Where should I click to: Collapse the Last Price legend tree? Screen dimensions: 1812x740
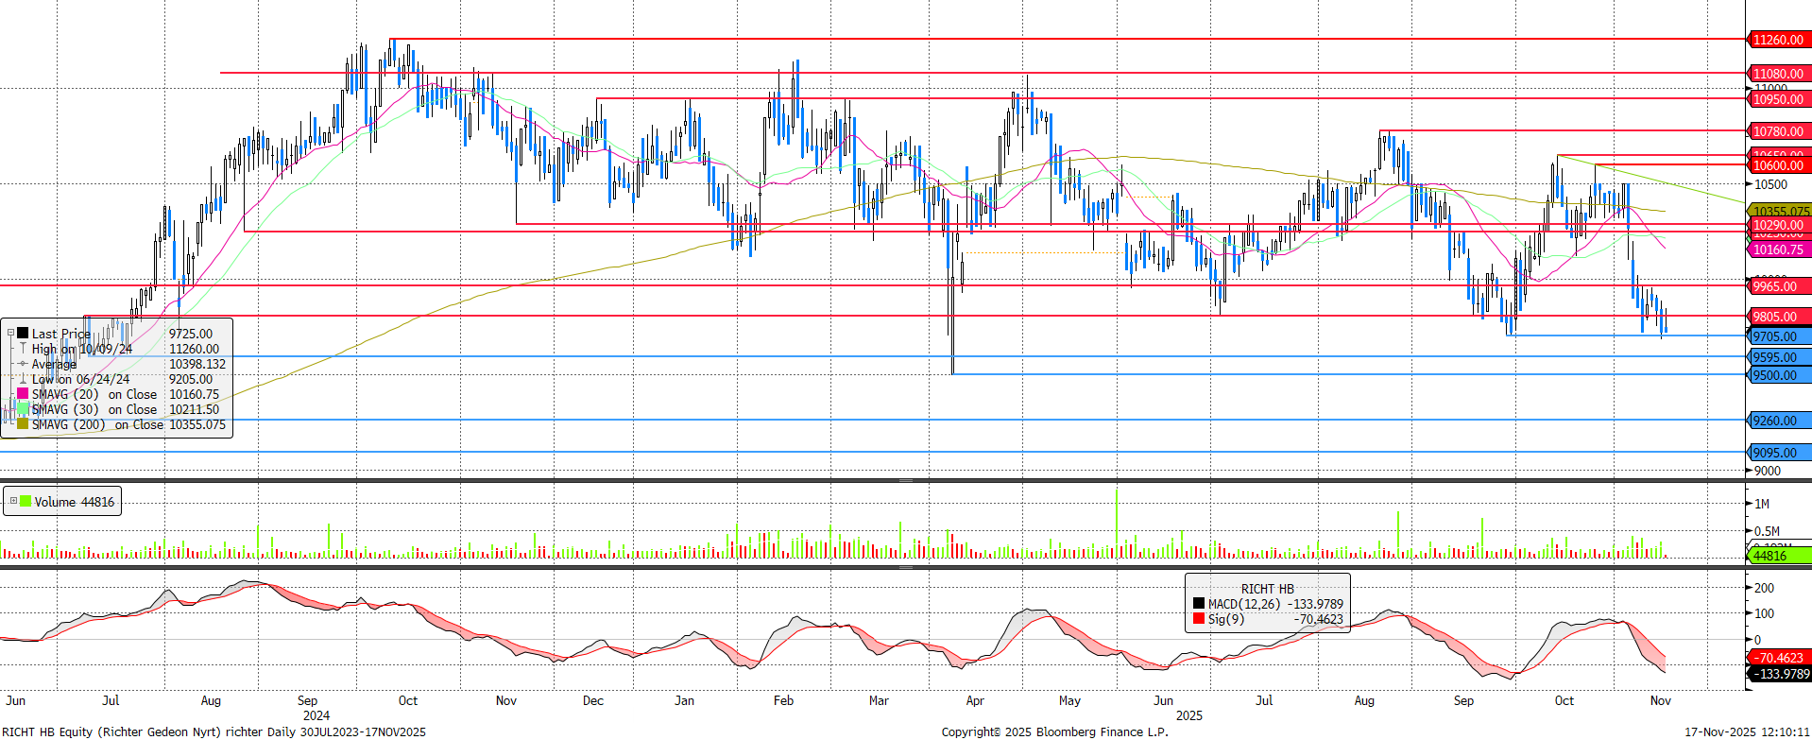10,333
